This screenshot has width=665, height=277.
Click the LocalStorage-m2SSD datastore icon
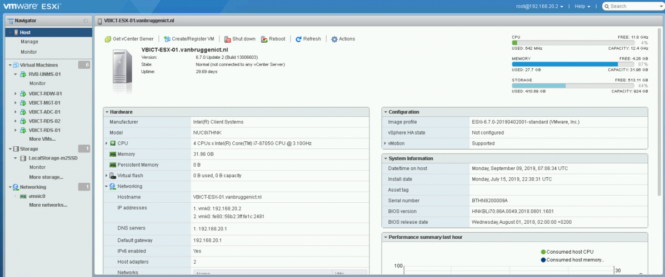pyautogui.click(x=23, y=158)
